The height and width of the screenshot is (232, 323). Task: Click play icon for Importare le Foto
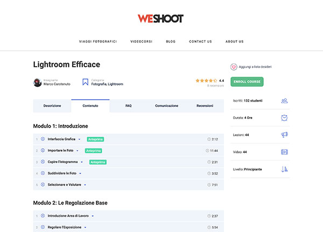(43, 150)
